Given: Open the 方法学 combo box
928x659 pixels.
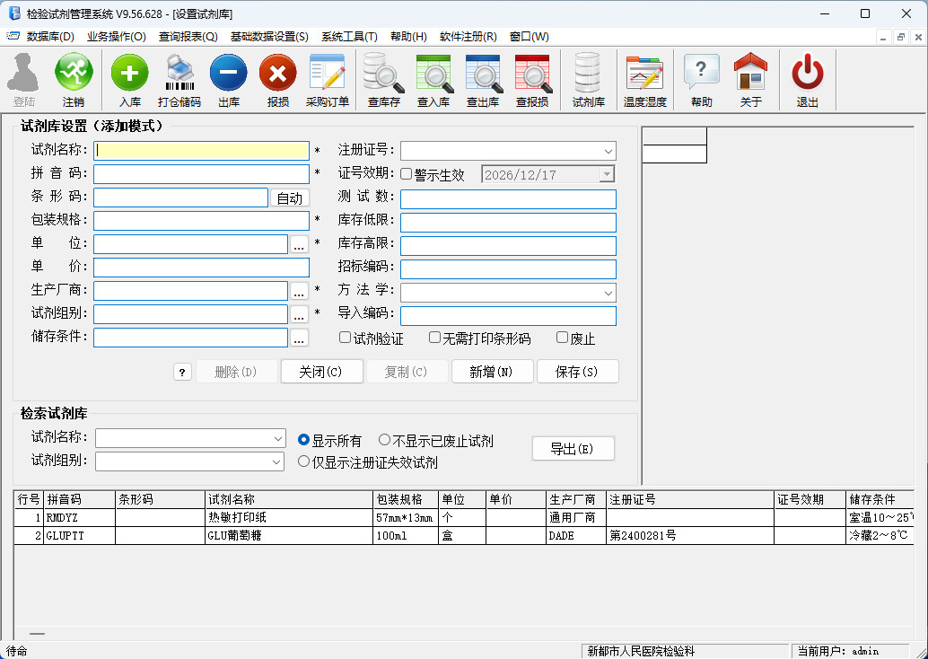Looking at the screenshot, I should click(608, 293).
